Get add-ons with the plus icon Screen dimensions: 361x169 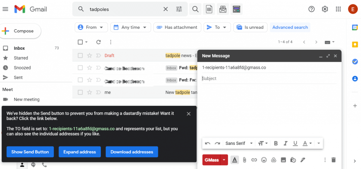pyautogui.click(x=355, y=106)
